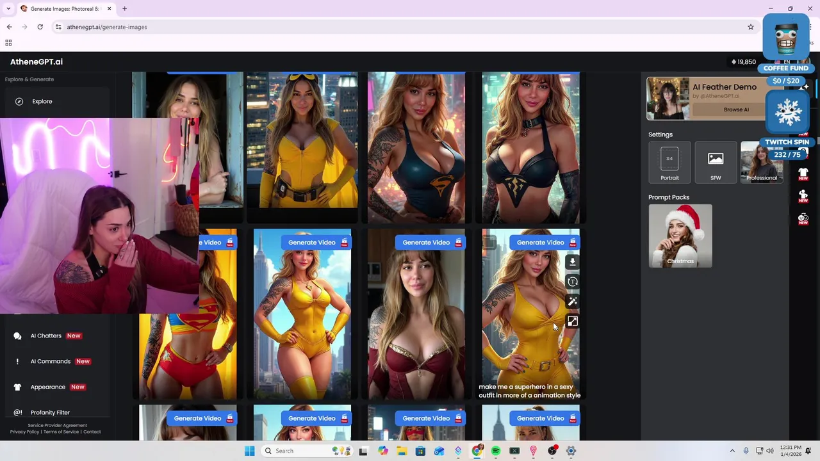This screenshot has height=461, width=820.
Task: Click the AI Chatters chat bubble icon
Action: click(x=17, y=336)
